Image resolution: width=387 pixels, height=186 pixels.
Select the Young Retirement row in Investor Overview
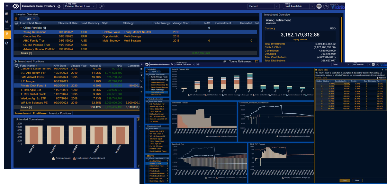[x=136, y=32]
